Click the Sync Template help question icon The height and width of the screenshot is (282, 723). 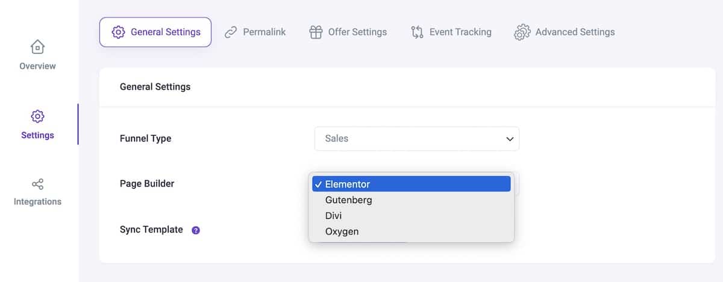tap(196, 230)
